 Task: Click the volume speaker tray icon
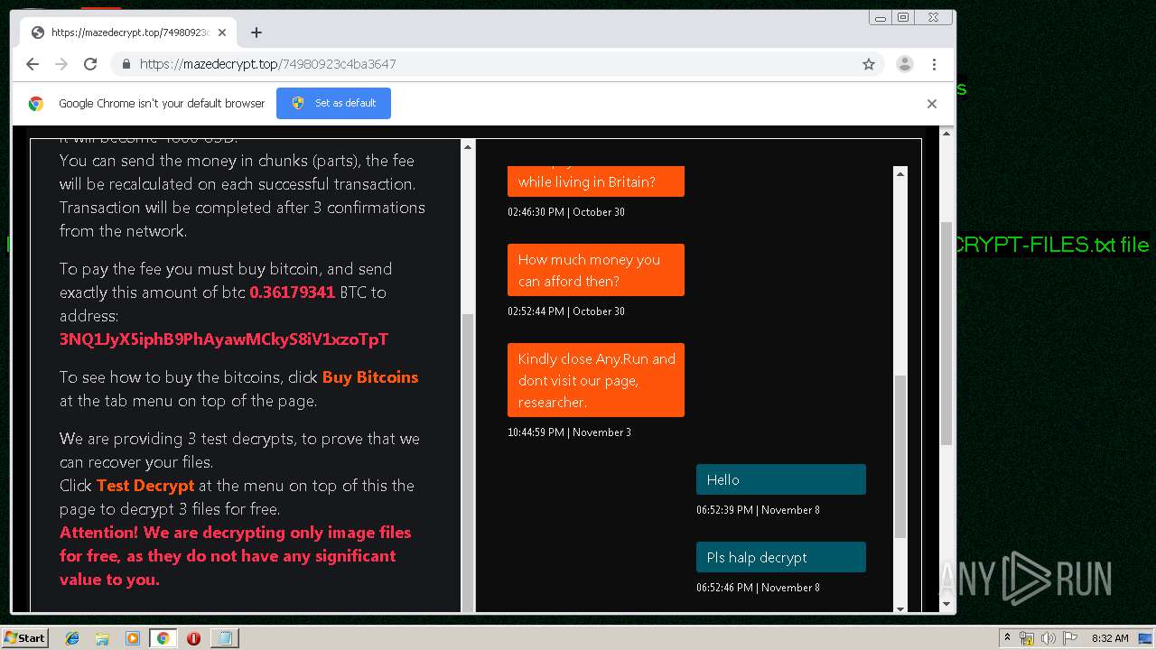[x=1047, y=638]
